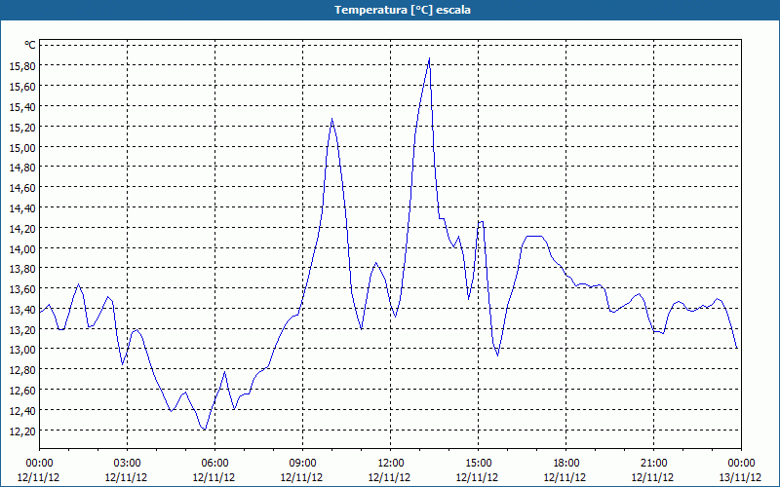The width and height of the screenshot is (780, 487).
Task: Click the 14,80 y-axis label
Action: 22,167
